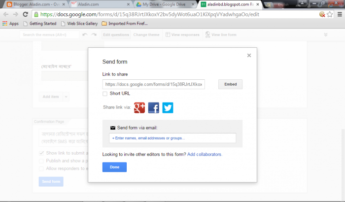Viewport: 345px width, 202px height.
Task: Open the Chrome hamburger menu
Action: [x=340, y=14]
